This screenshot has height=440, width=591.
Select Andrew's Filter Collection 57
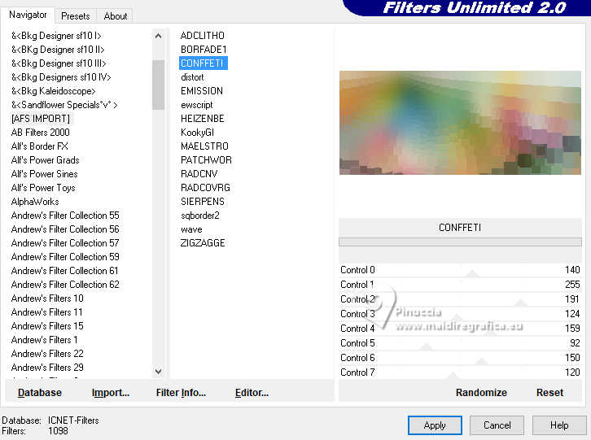(65, 243)
